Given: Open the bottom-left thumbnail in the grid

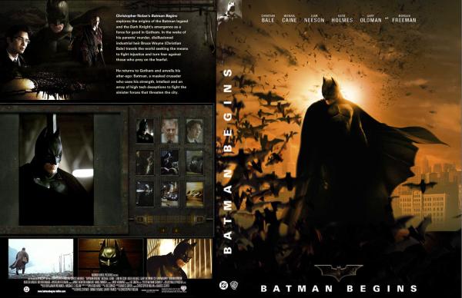Looking at the screenshot, I should [145, 194].
